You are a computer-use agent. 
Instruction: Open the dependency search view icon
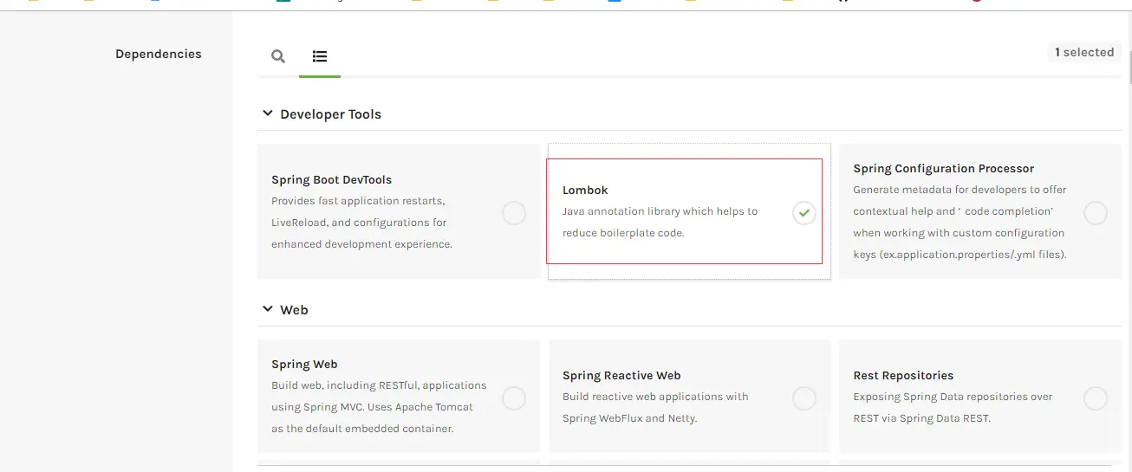point(278,56)
